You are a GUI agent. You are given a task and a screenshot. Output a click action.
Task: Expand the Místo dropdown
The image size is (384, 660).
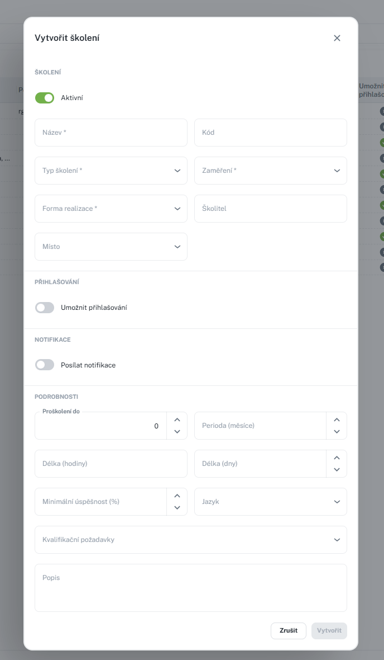(111, 247)
